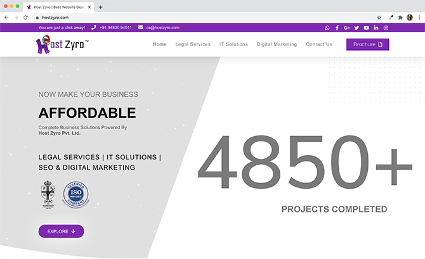Open the LinkedIn icon in top bar

[x=376, y=28]
